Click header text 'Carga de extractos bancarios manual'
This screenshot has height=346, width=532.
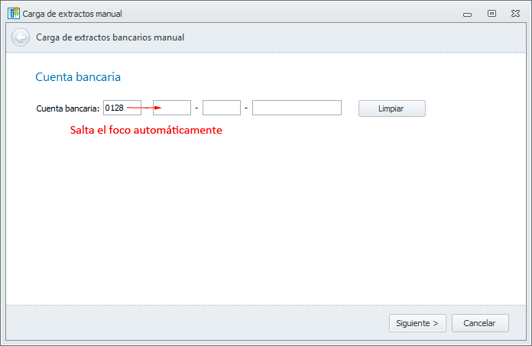pos(110,37)
